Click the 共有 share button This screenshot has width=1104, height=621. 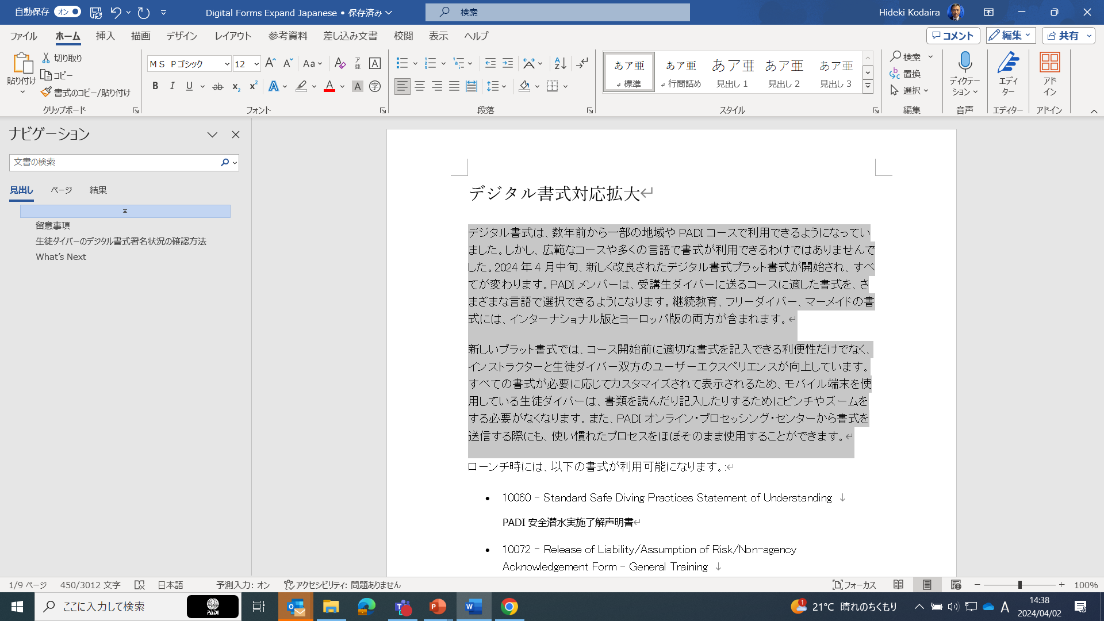(1063, 36)
